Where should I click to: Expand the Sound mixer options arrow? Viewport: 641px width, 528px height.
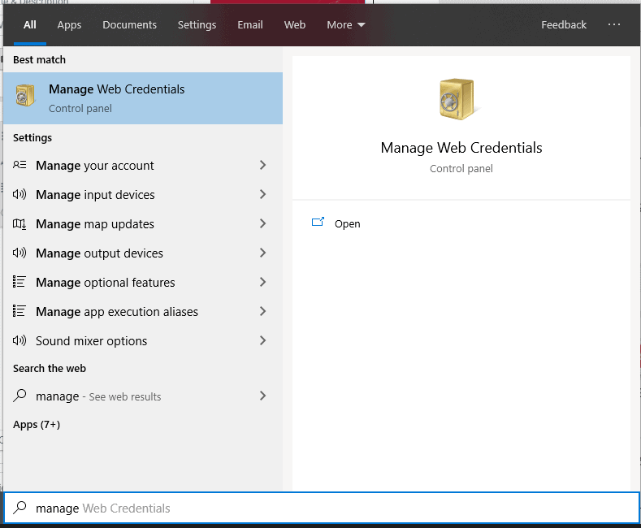point(262,341)
